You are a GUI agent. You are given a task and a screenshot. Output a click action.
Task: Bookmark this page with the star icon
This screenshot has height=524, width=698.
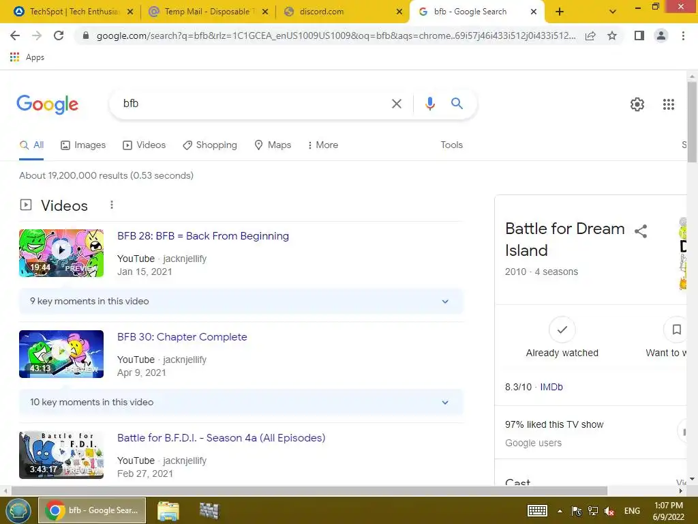[612, 35]
